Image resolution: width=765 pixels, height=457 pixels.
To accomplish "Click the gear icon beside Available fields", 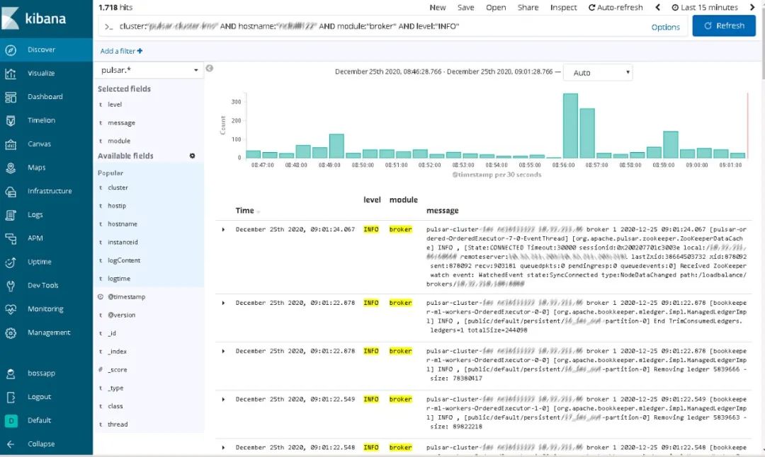I will click(x=192, y=156).
